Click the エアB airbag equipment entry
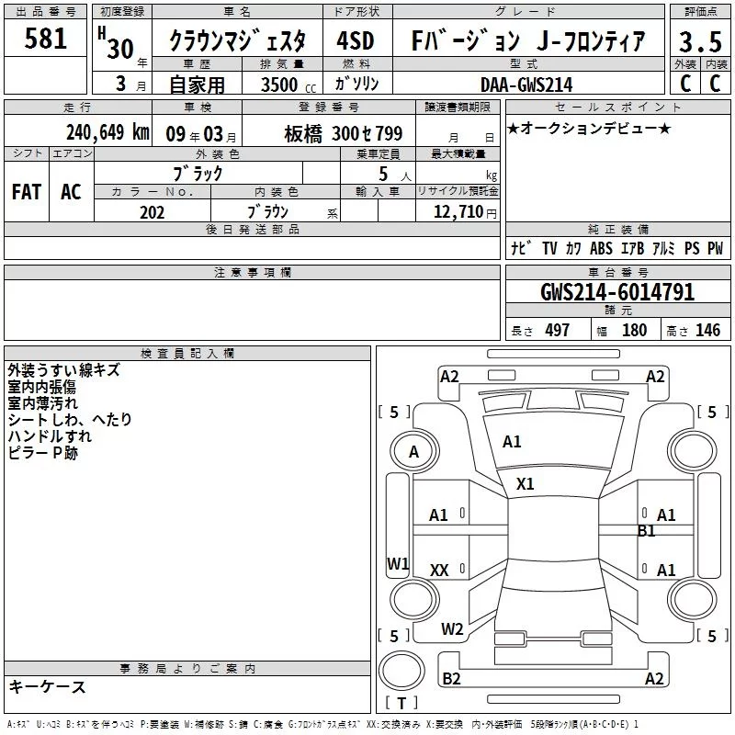The width and height of the screenshot is (735, 735). [x=632, y=248]
